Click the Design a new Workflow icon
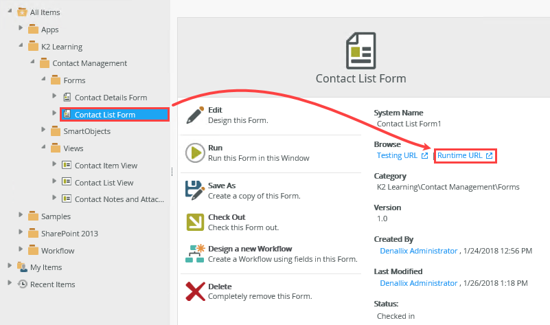 (195, 254)
